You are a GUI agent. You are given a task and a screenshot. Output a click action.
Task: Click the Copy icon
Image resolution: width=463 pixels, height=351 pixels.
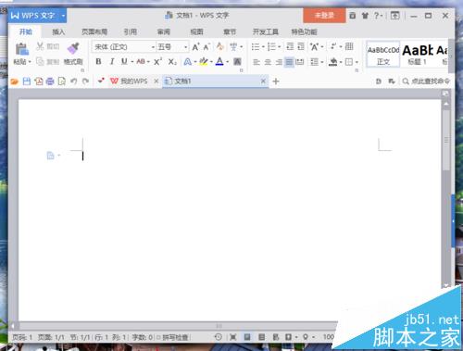(x=40, y=62)
